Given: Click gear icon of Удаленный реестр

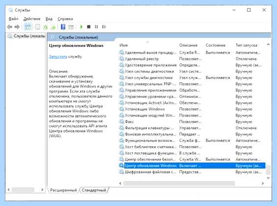Looking at the screenshot, I should tap(121, 58).
